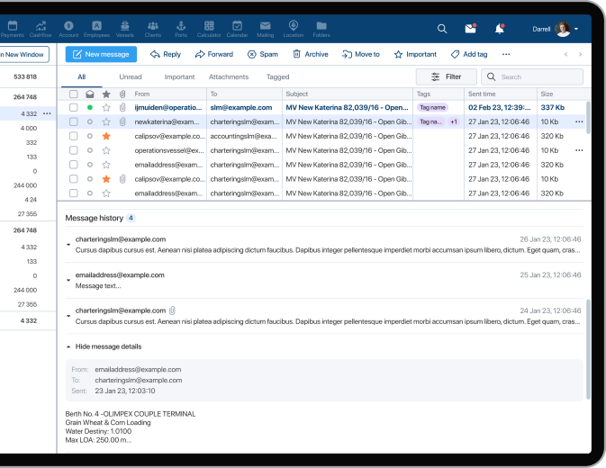
Task: Unstar the calipsov email to accountingslm
Action: pyautogui.click(x=106, y=136)
